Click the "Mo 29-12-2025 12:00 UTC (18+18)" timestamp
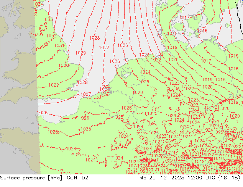 point(190,178)
